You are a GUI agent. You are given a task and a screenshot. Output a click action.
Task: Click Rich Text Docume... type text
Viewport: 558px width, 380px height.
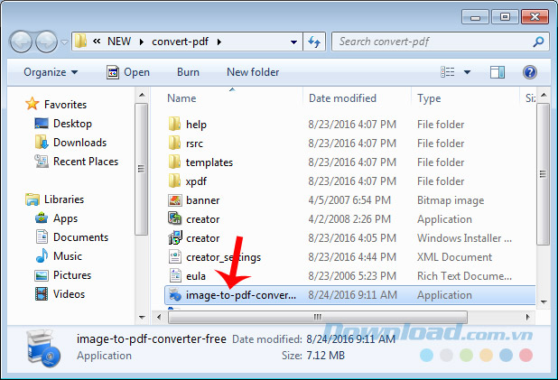click(464, 276)
